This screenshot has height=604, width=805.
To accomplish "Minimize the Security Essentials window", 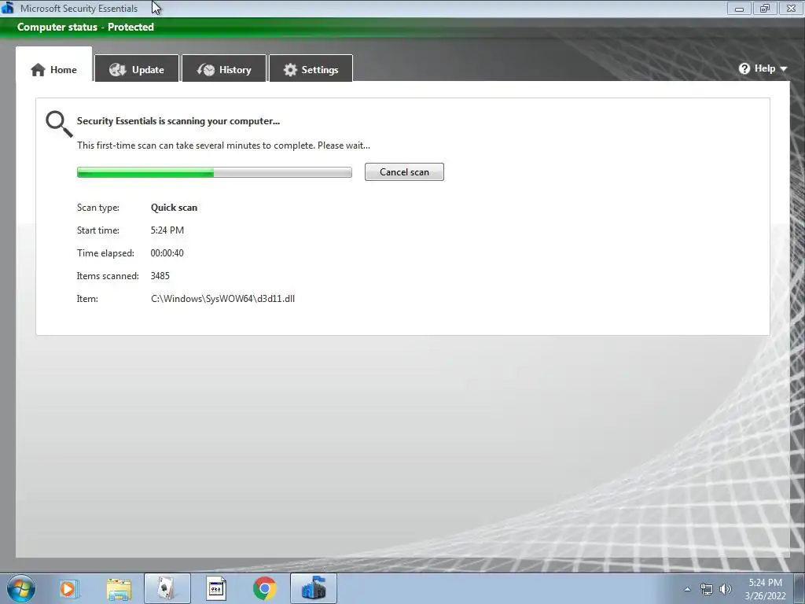I will 739,8.
